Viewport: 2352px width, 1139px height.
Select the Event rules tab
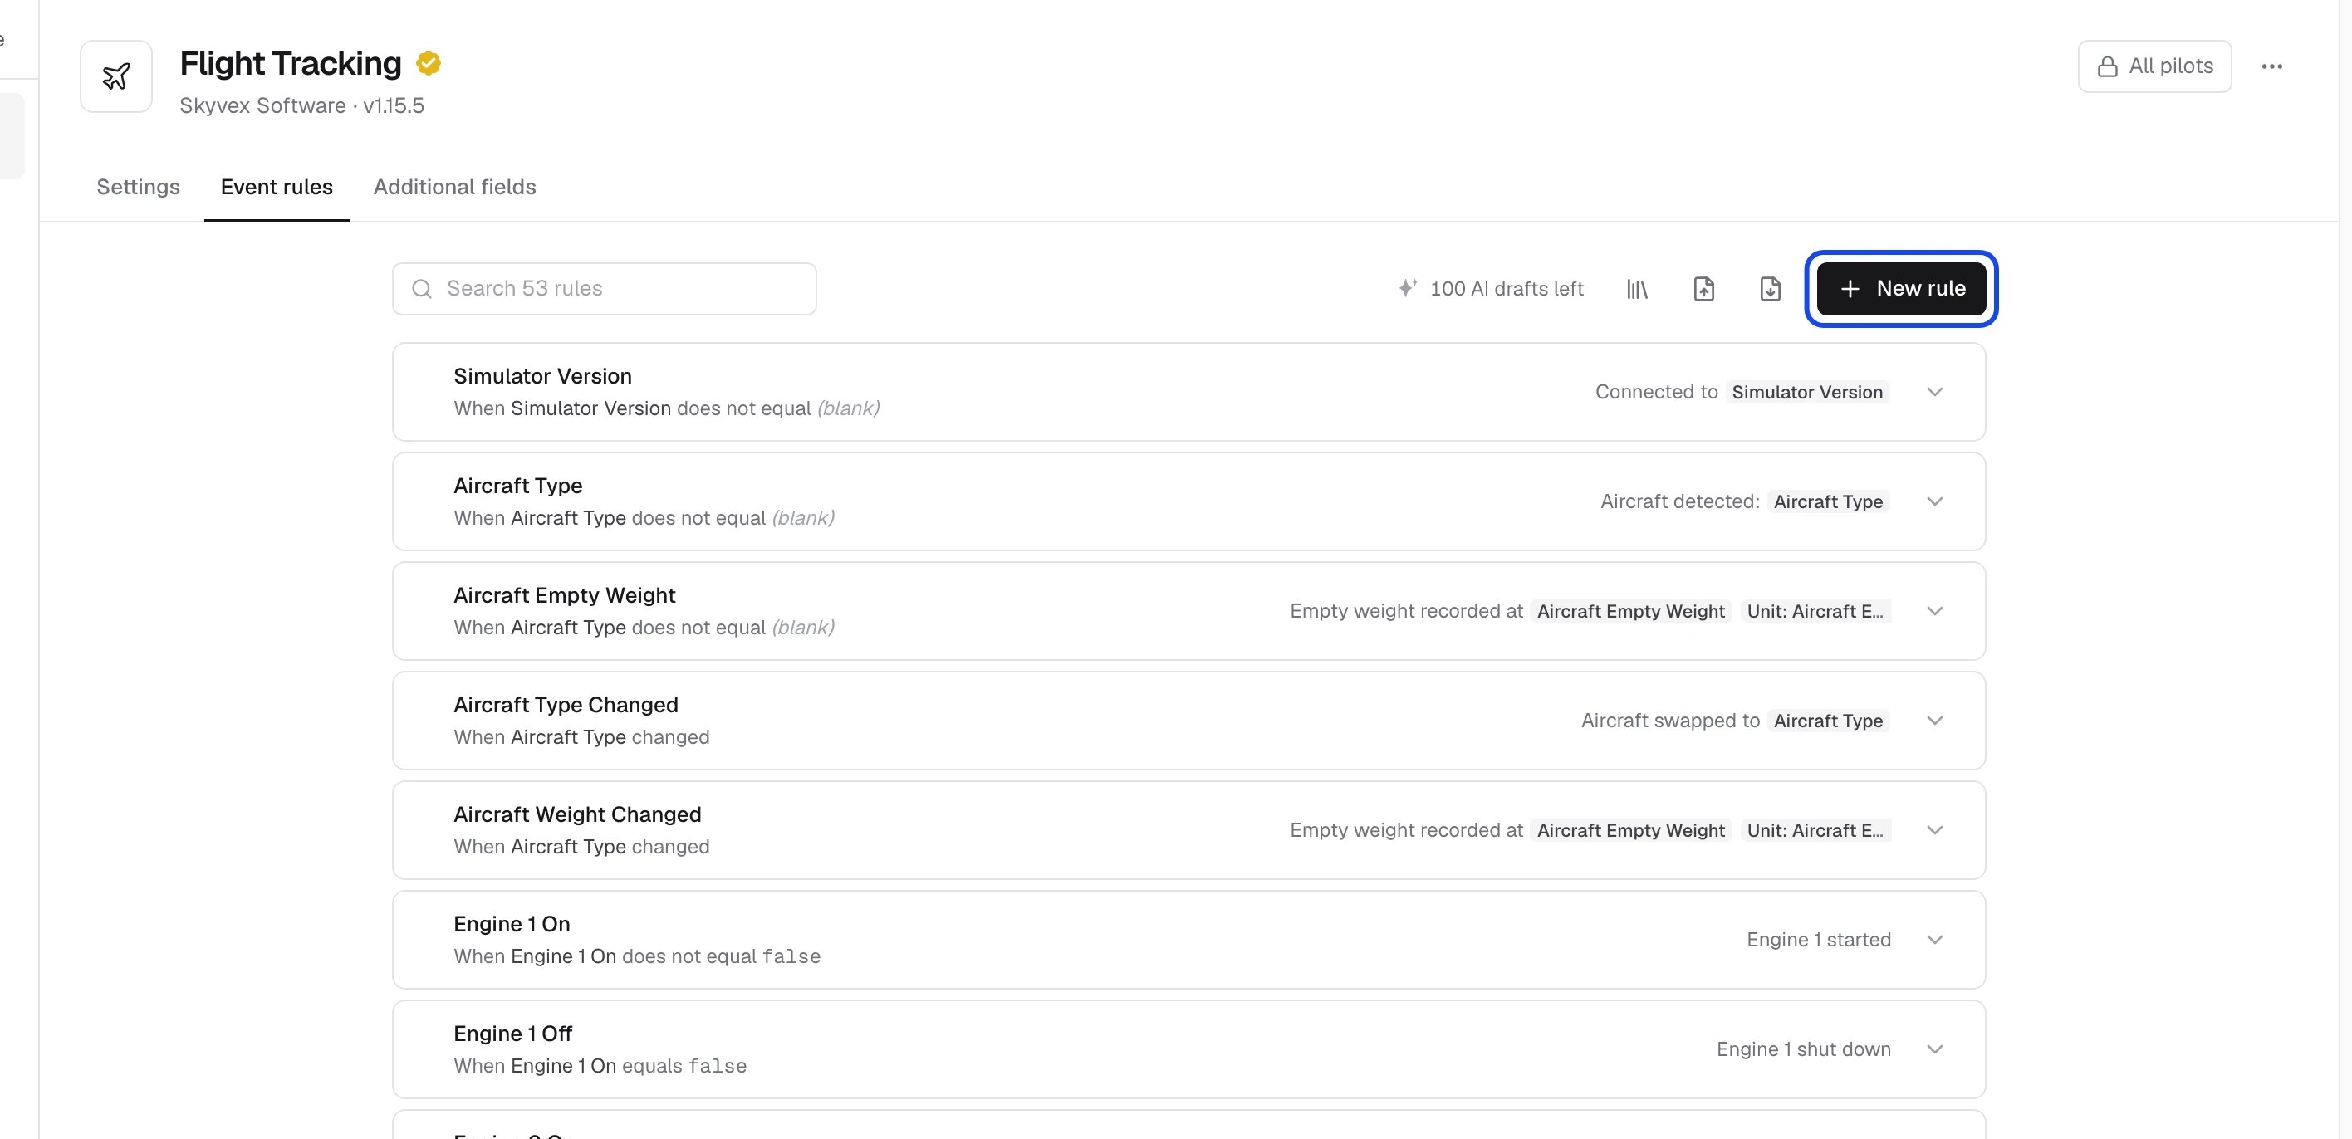[277, 187]
